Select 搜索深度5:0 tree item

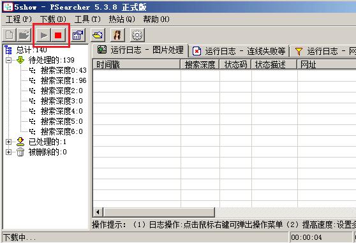pos(61,121)
